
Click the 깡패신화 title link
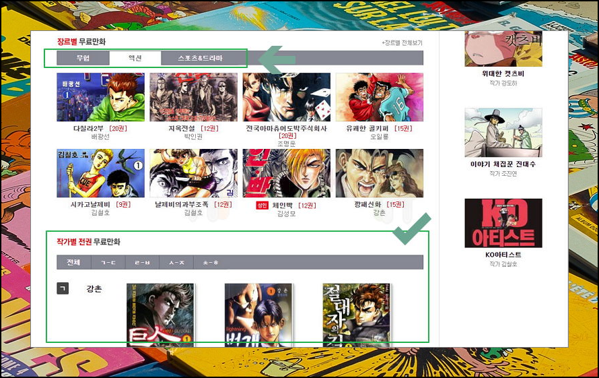tap(367, 205)
